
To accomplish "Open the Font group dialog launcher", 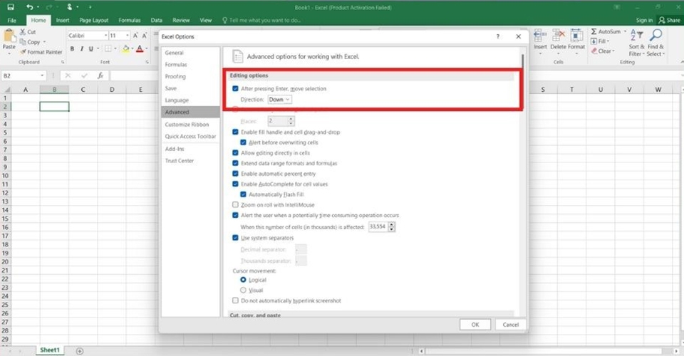I will click(147, 63).
